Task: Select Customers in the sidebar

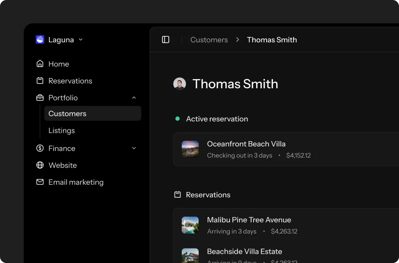Action: (67, 113)
